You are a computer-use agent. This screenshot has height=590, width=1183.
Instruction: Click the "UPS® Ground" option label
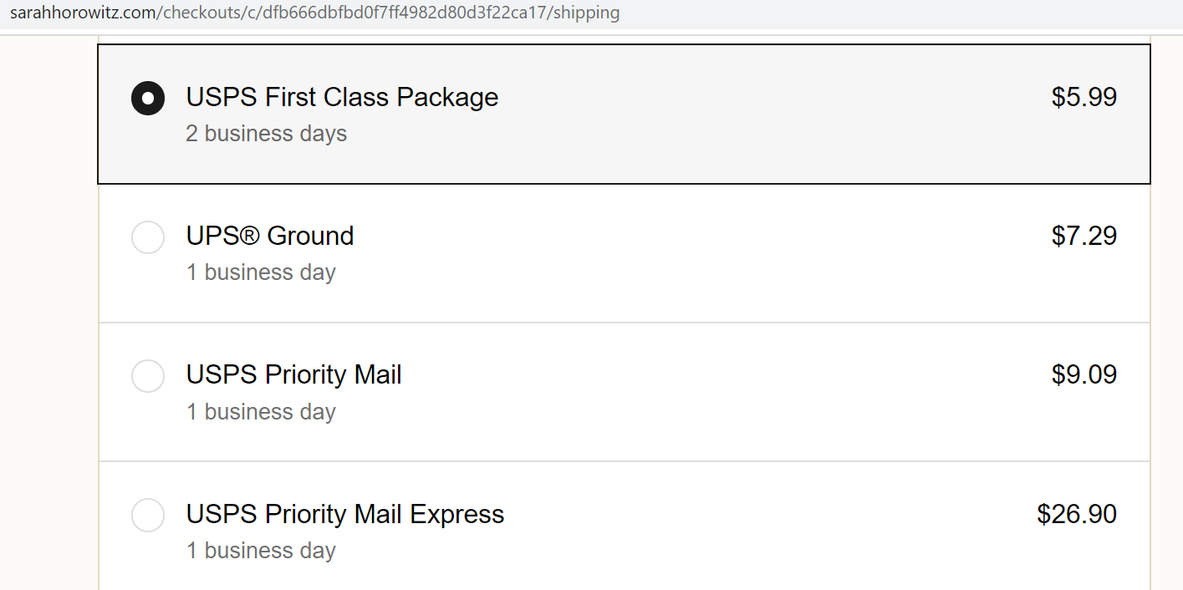[x=270, y=236]
